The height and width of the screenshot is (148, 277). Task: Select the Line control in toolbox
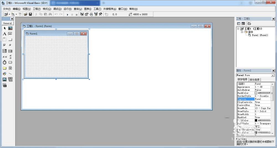(10, 74)
